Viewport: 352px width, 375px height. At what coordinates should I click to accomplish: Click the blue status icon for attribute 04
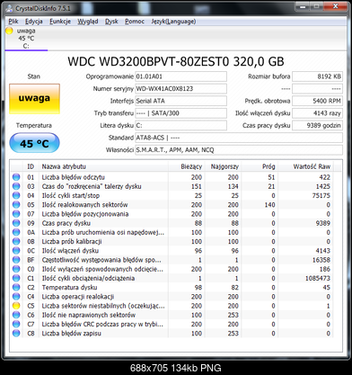pyautogui.click(x=16, y=195)
